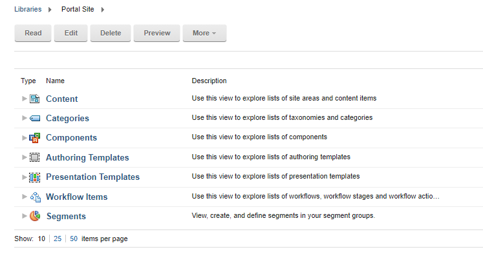
Task: Open the Categories view link
Action: (x=67, y=118)
